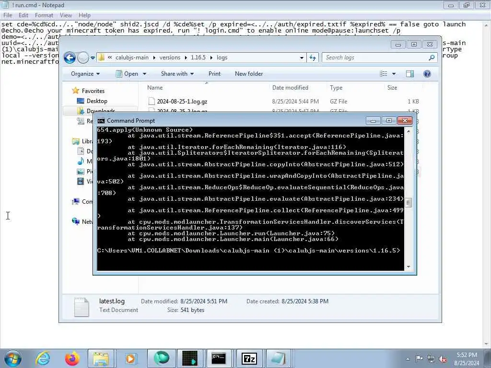Image resolution: width=491 pixels, height=368 pixels.
Task: Launch Firefox from the taskbar
Action: (x=72, y=358)
